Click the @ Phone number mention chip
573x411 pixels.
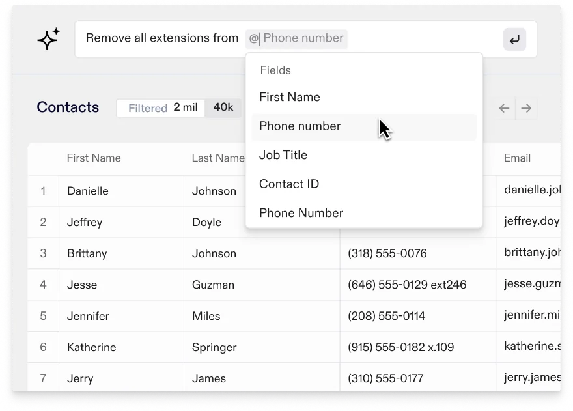296,38
